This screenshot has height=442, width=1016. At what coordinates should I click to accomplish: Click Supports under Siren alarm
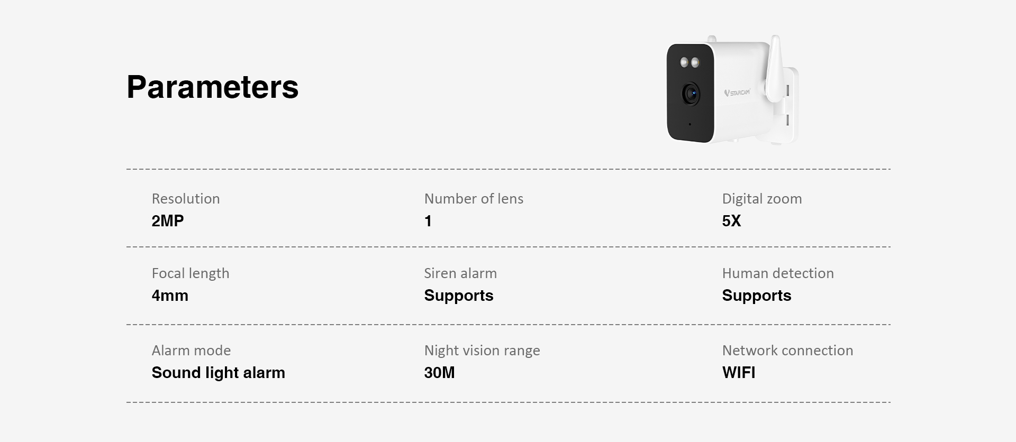click(458, 296)
